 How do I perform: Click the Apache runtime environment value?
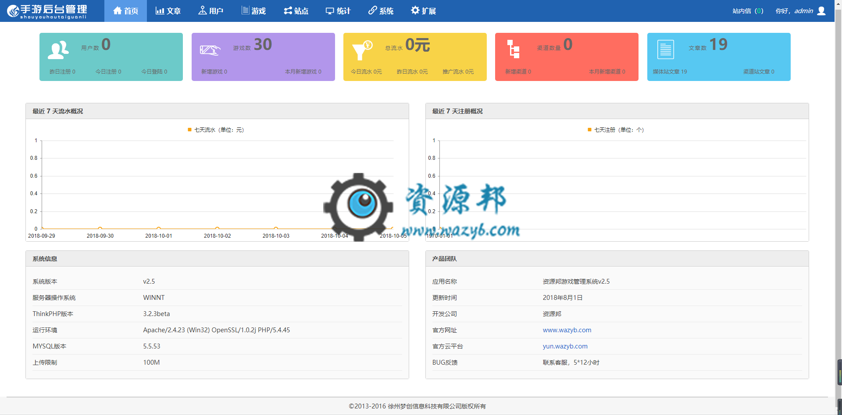pyautogui.click(x=217, y=330)
